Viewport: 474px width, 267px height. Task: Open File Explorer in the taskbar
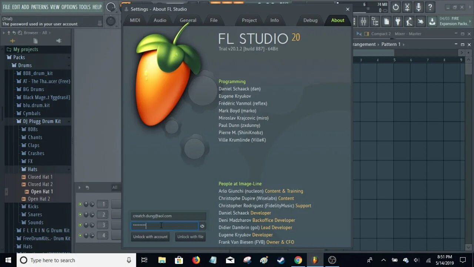pos(162,260)
